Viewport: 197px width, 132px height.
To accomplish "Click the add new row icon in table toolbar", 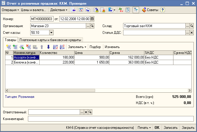I will click(8, 47).
